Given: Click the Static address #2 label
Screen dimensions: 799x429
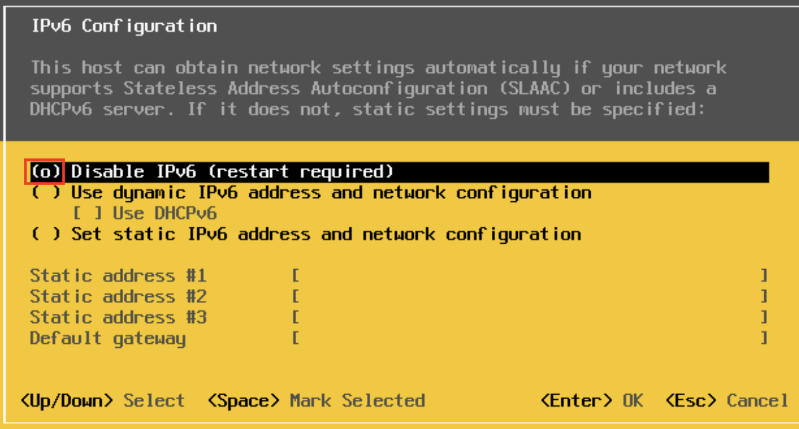Looking at the screenshot, I should click(118, 297).
